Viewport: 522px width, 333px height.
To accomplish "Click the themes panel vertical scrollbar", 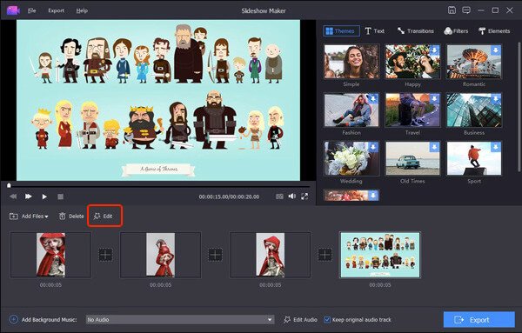I will [519, 106].
